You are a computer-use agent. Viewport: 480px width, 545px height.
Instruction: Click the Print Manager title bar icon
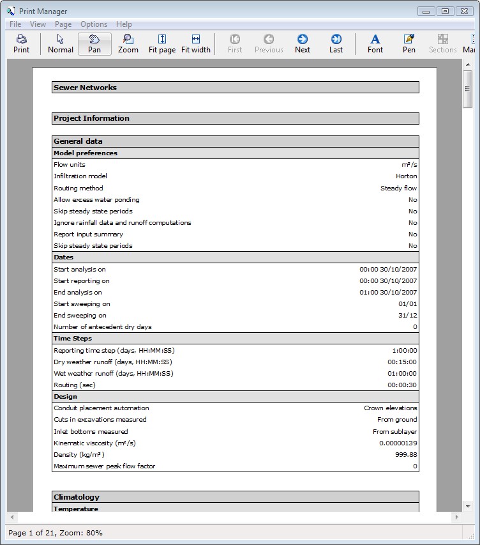point(11,11)
